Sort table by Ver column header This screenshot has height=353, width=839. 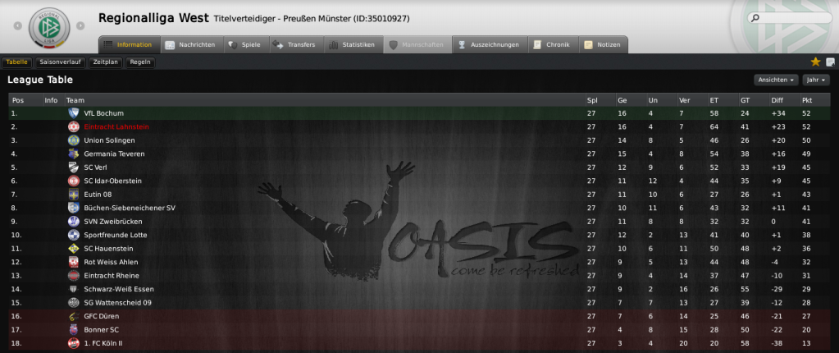[684, 100]
